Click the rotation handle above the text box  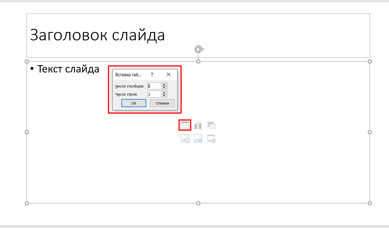coord(199,49)
